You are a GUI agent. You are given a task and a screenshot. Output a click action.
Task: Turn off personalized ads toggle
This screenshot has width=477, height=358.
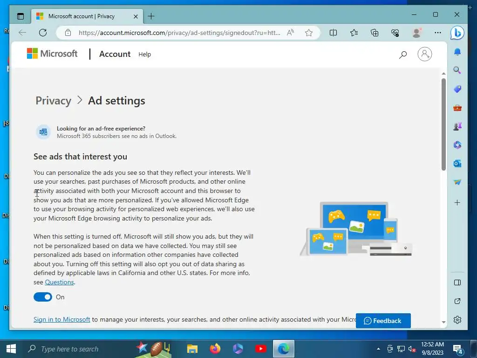click(42, 297)
